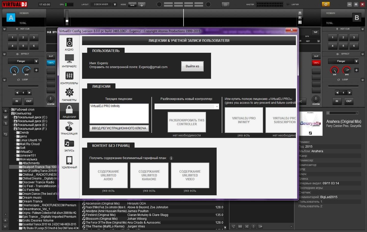
Task: Add an effect slot with plus on deck B
Action: click(356, 70)
